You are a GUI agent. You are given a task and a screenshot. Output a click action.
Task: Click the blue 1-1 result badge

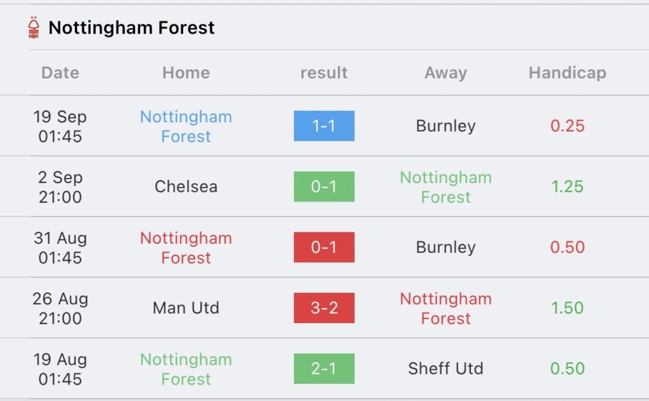(324, 126)
